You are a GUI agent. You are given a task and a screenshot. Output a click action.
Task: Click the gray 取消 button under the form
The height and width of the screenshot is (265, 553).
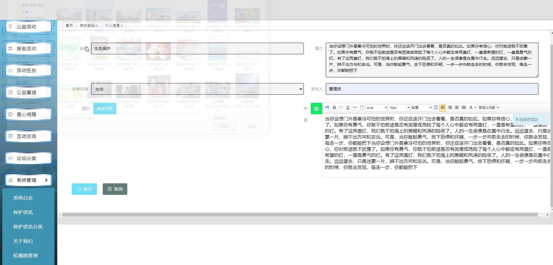click(x=115, y=189)
